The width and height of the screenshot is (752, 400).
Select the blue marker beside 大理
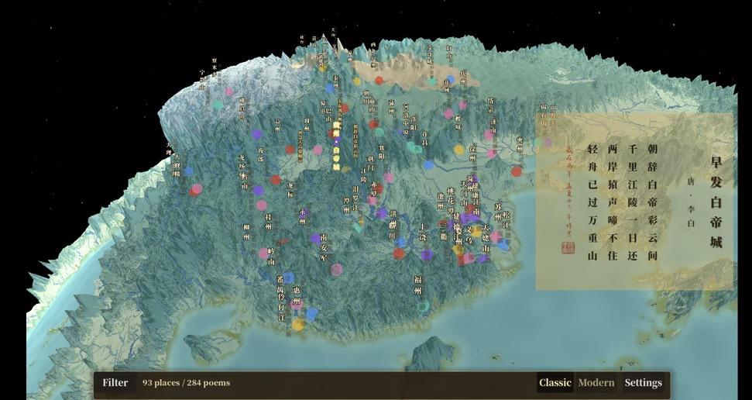tap(188, 171)
